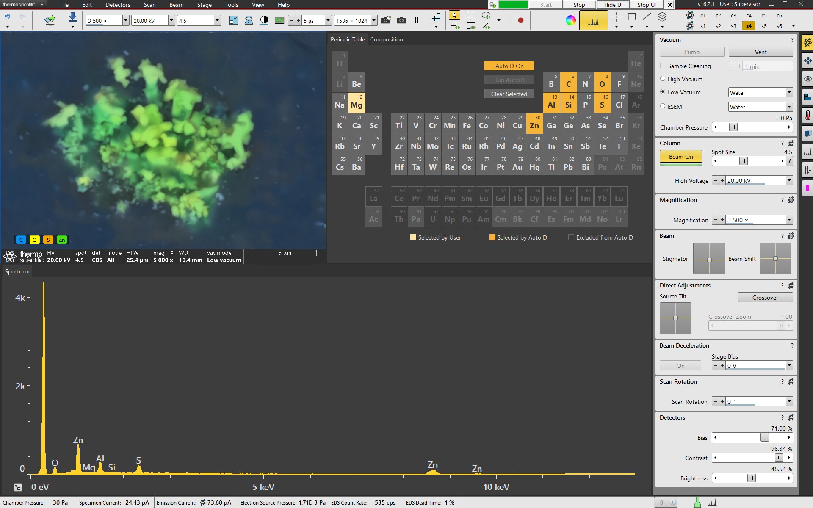
Task: Click the crosshair measurement tool icon
Action: tap(617, 17)
